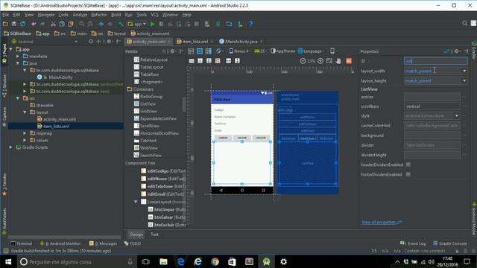This screenshot has width=477, height=268.
Task: Toggle headerDividersEnabled checkbox
Action: tap(408, 165)
